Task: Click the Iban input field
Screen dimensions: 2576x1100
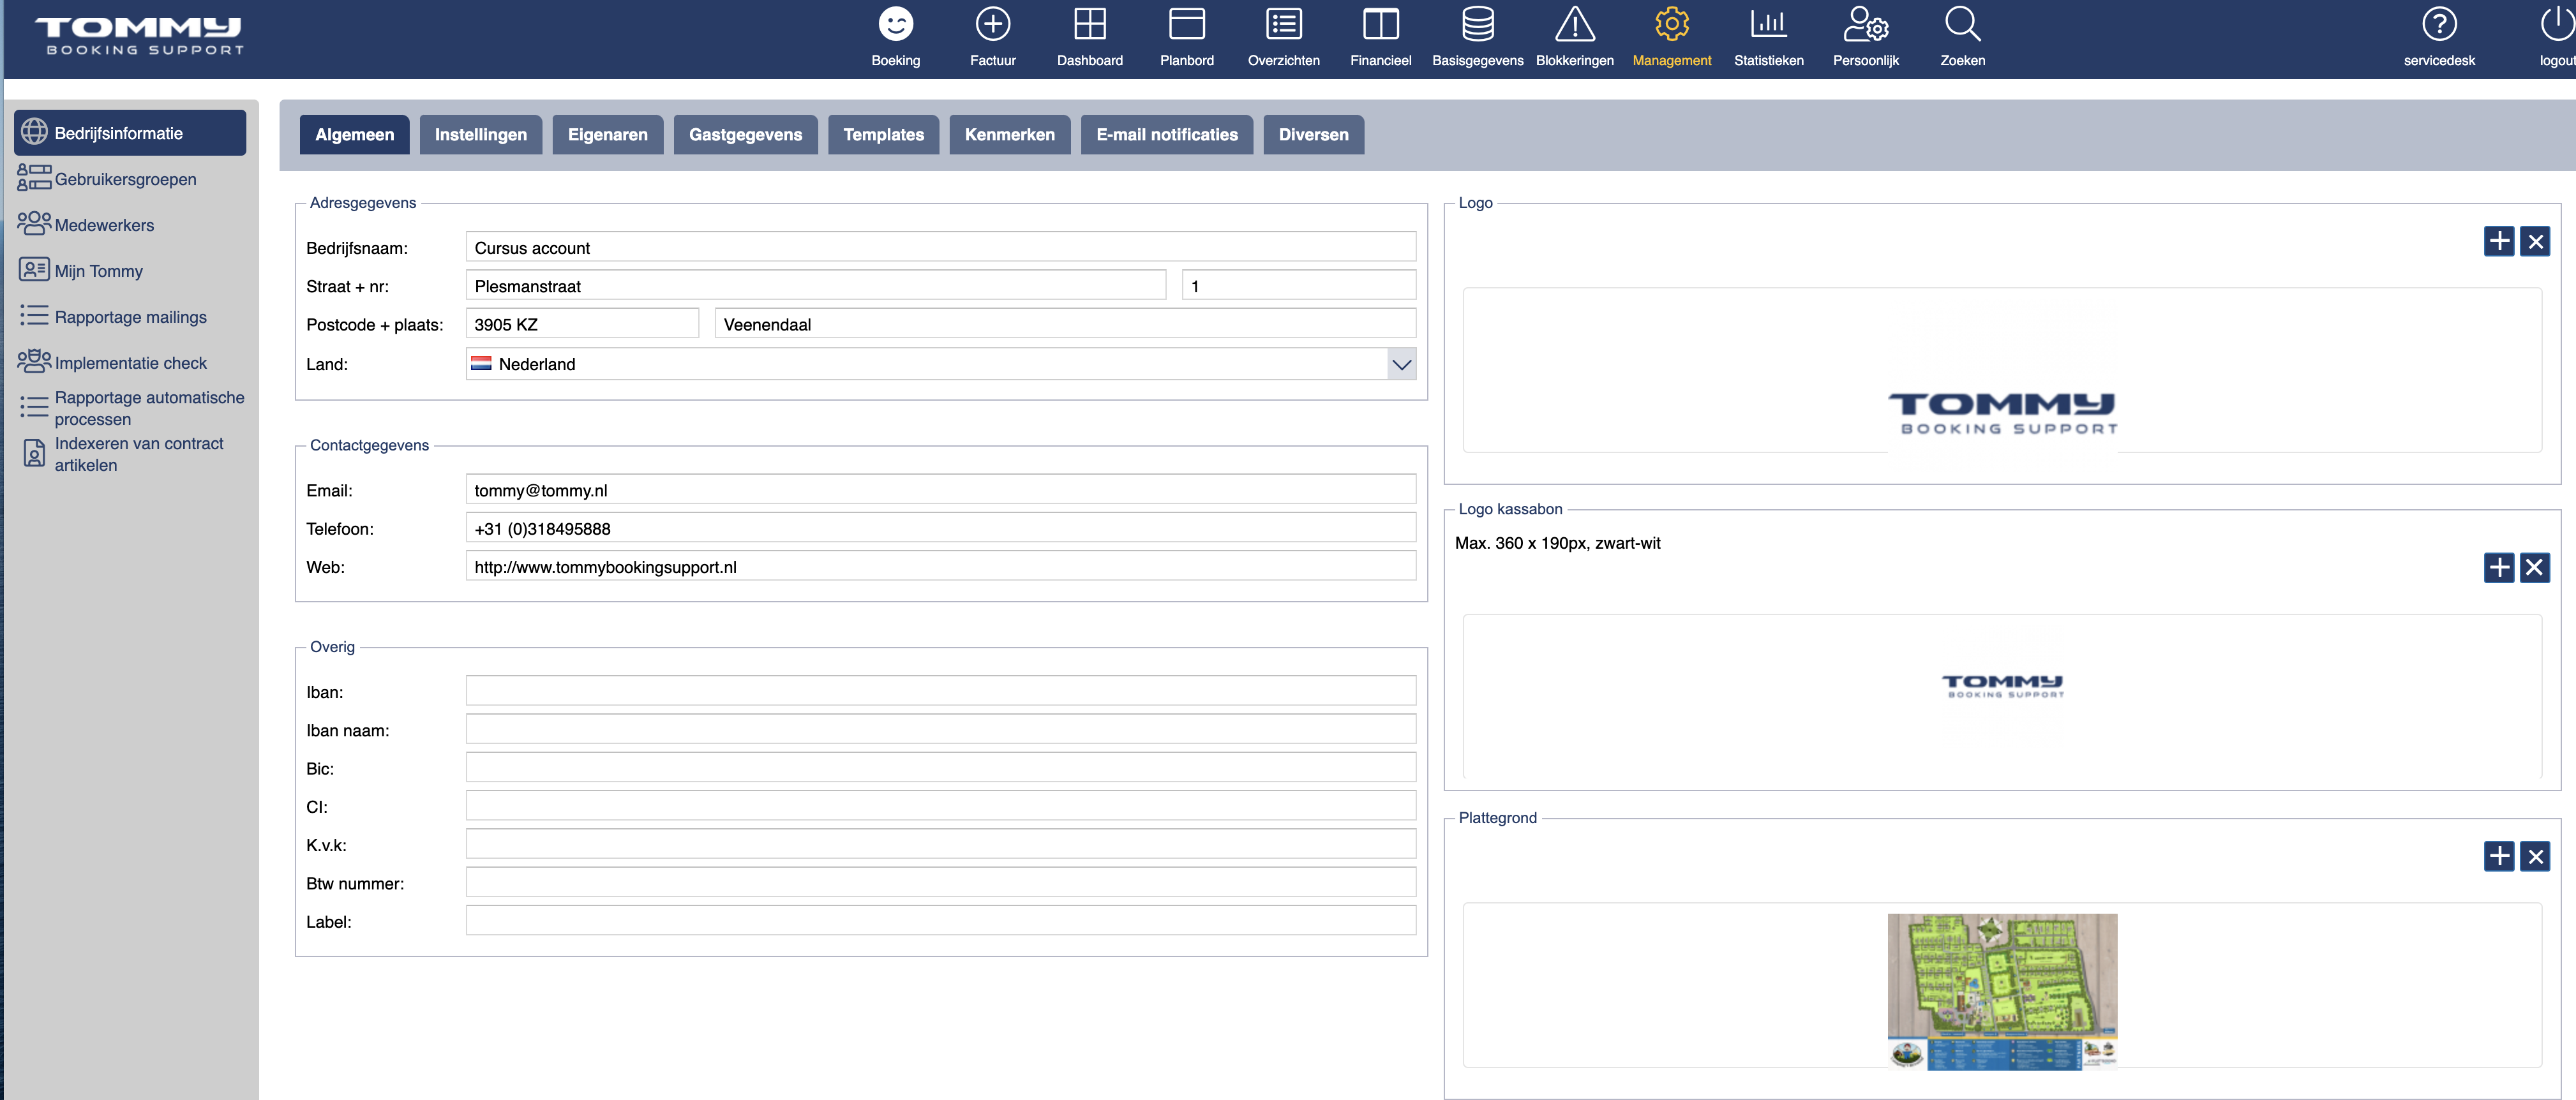Action: tap(940, 692)
